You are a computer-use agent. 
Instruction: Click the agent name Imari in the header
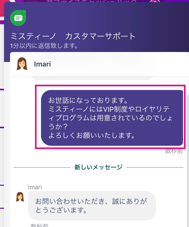coord(42,64)
